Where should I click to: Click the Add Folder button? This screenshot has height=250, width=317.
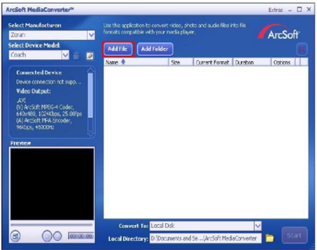click(155, 49)
